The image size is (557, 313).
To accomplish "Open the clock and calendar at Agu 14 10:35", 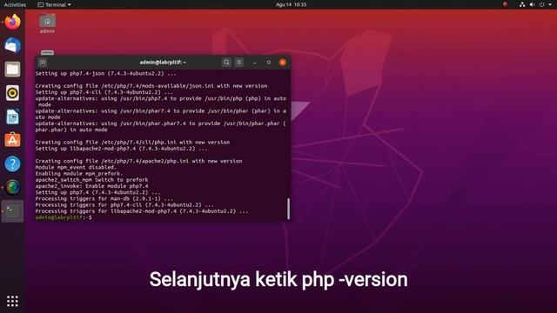I will 291,4.
